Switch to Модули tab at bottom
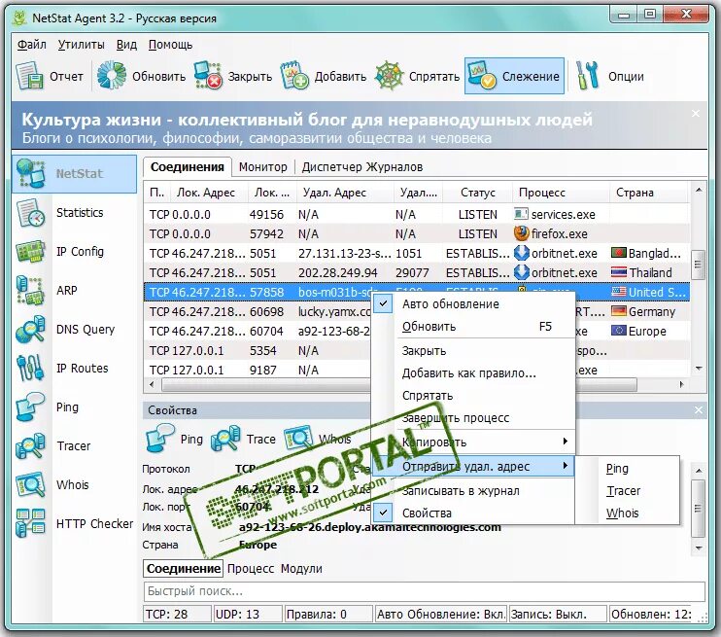 tap(301, 568)
